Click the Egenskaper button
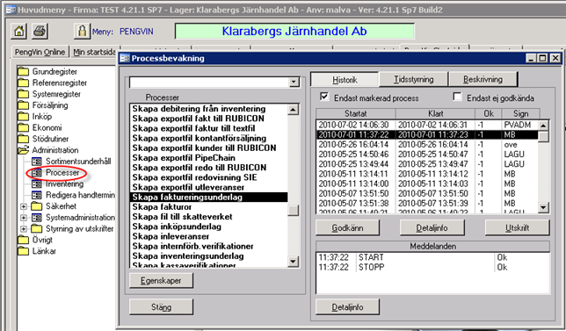566x331 pixels. (x=161, y=281)
